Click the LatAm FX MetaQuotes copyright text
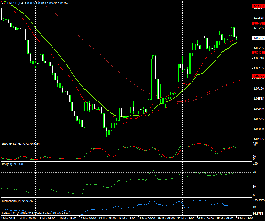Image resolution: width=265 pixels, height=221 pixels. (36, 213)
